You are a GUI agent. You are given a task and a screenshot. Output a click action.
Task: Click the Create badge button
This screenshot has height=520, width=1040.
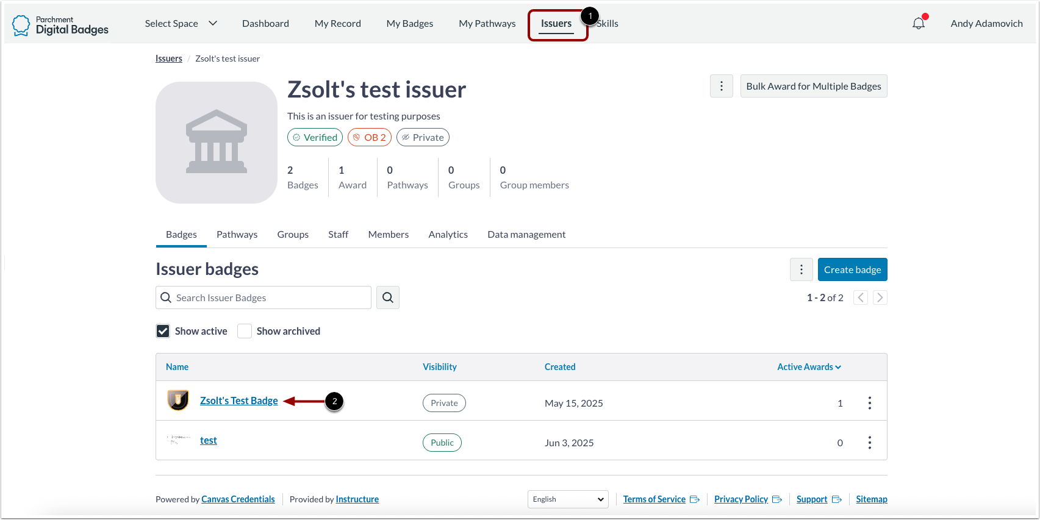(x=853, y=269)
